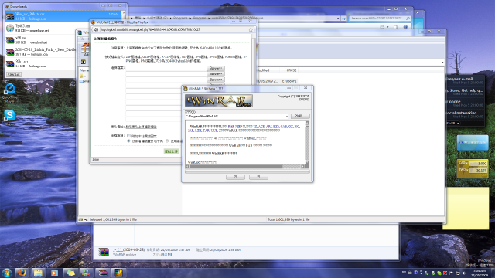495x278 pixels.
Task: Click the bookmark star in the Firefox address bar
Action: point(251,29)
